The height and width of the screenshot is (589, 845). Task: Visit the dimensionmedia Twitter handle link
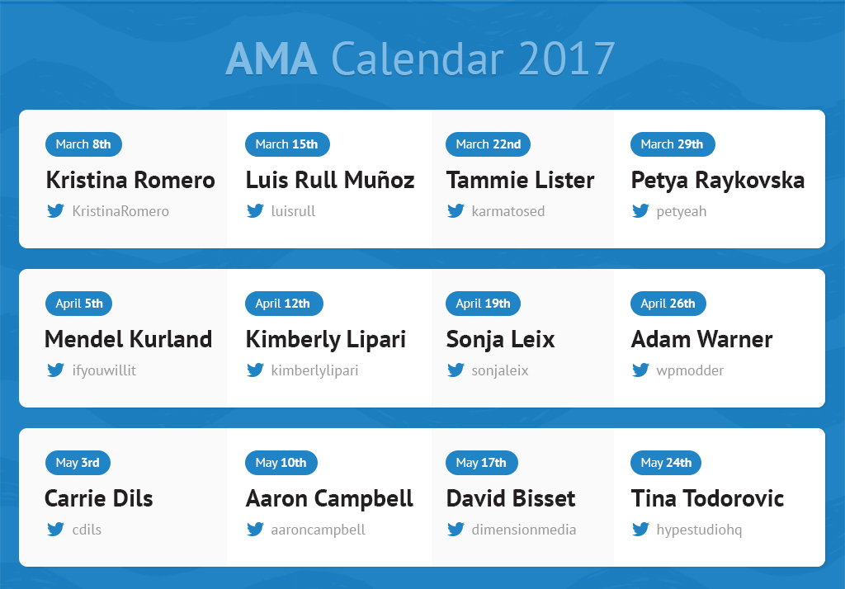pos(523,530)
